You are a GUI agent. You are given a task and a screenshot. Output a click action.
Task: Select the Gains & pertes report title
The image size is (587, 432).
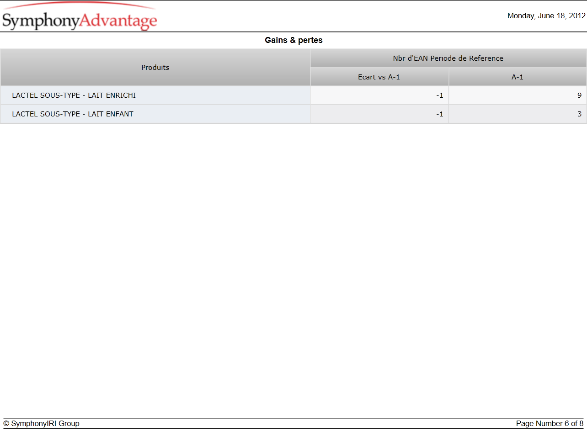coord(293,40)
